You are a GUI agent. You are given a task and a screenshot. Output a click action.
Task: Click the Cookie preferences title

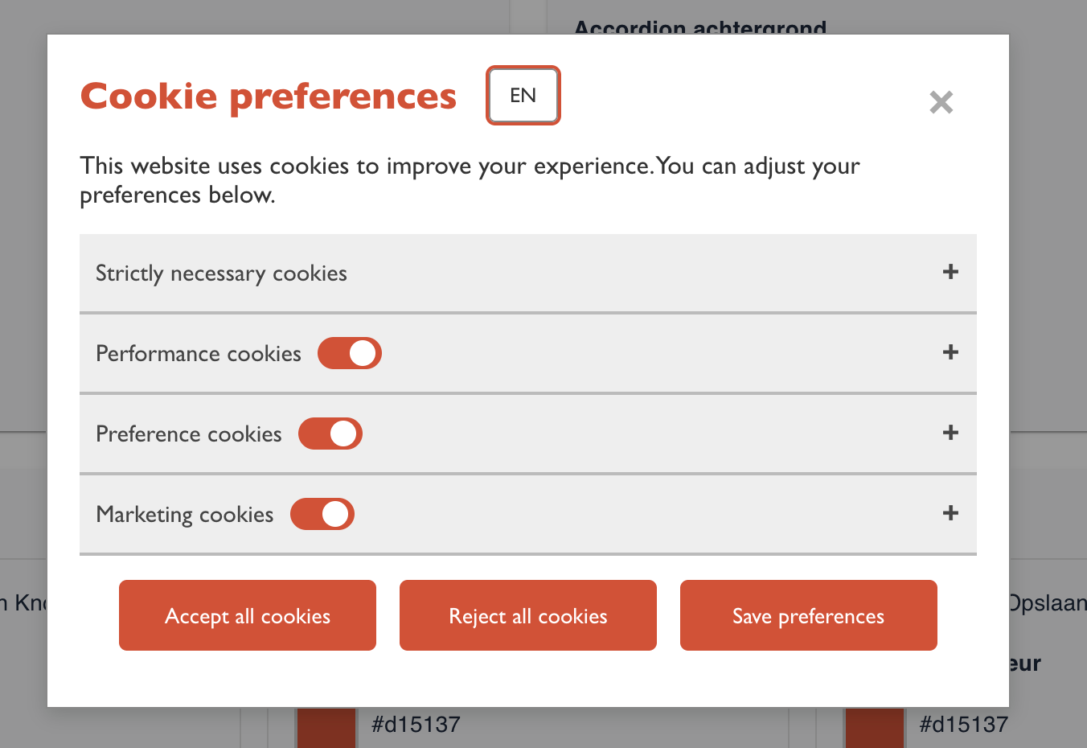268,95
